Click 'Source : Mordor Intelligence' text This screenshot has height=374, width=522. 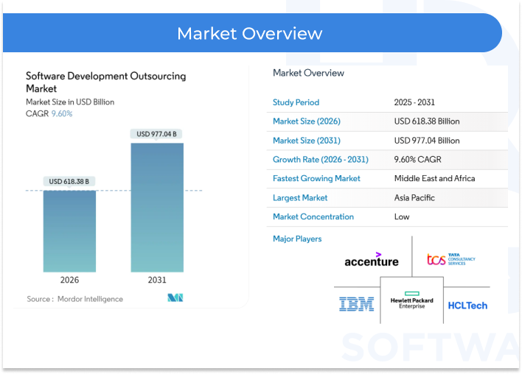point(75,299)
